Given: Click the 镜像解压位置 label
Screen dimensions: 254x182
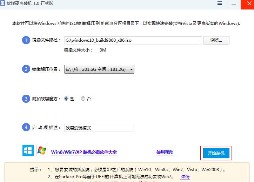Looking at the screenshot, I should tap(46, 69).
